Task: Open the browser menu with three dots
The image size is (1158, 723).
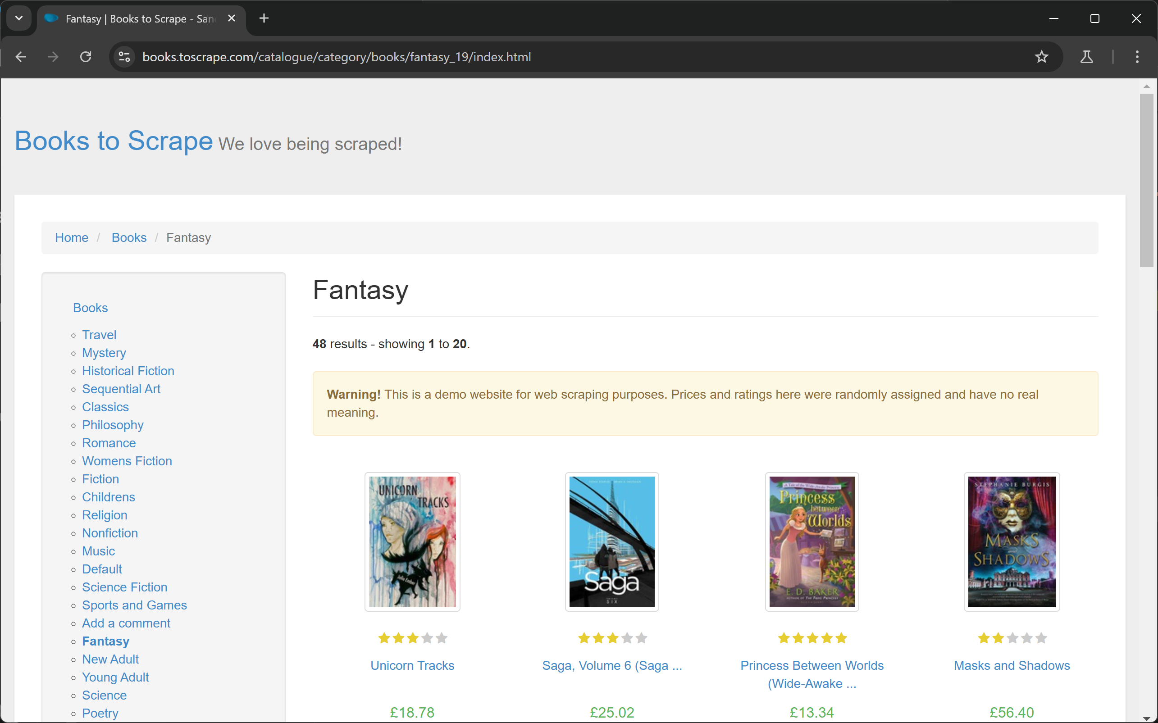Action: (1137, 57)
